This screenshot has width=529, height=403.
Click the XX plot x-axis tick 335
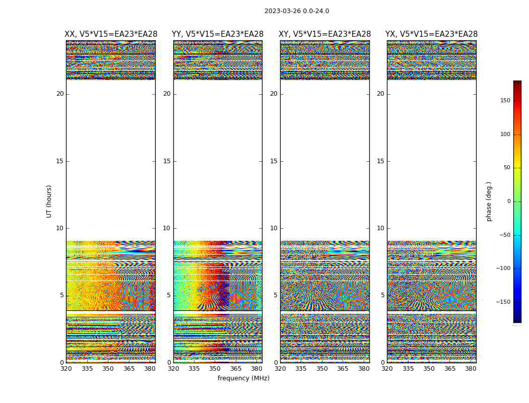pyautogui.click(x=87, y=369)
